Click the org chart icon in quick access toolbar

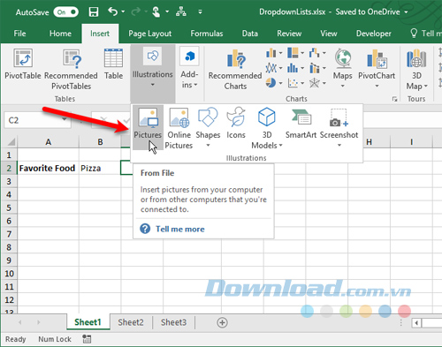[180, 11]
